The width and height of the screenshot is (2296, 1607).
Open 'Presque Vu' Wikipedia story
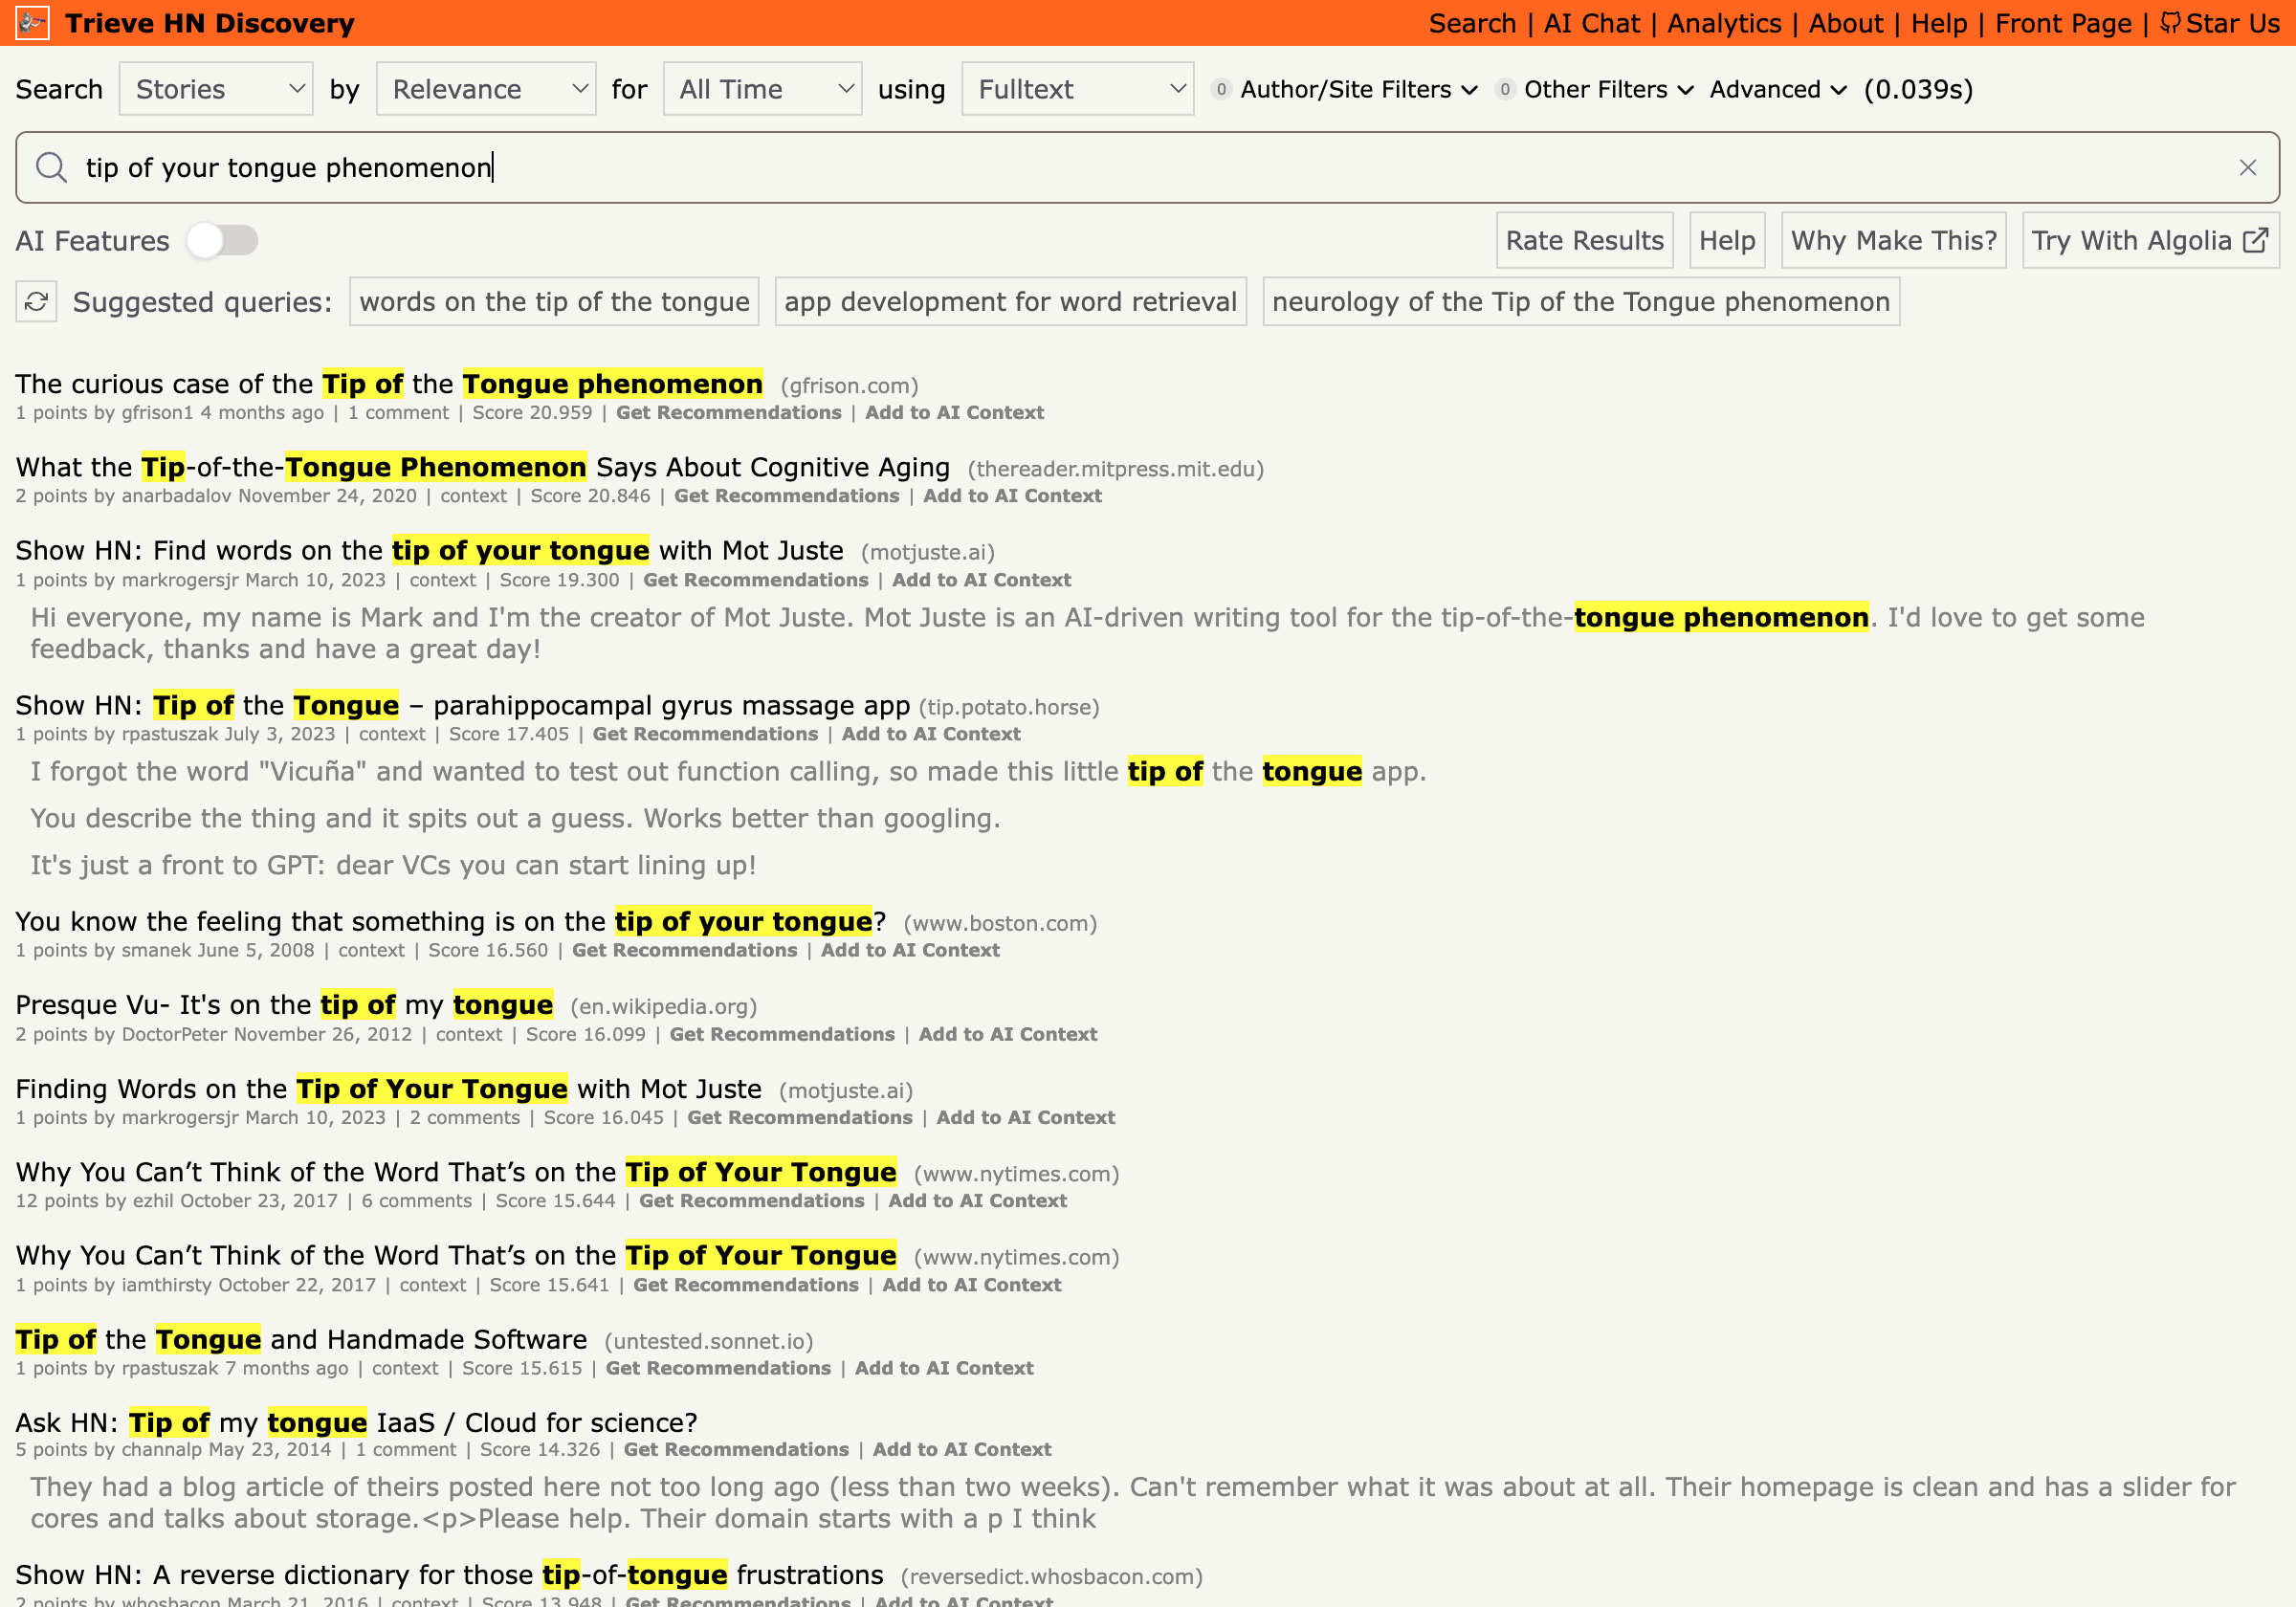(284, 1004)
